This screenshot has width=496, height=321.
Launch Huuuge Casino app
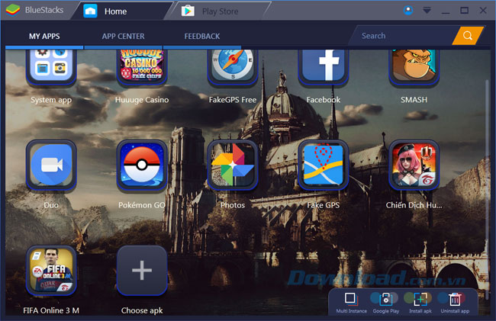[142, 66]
